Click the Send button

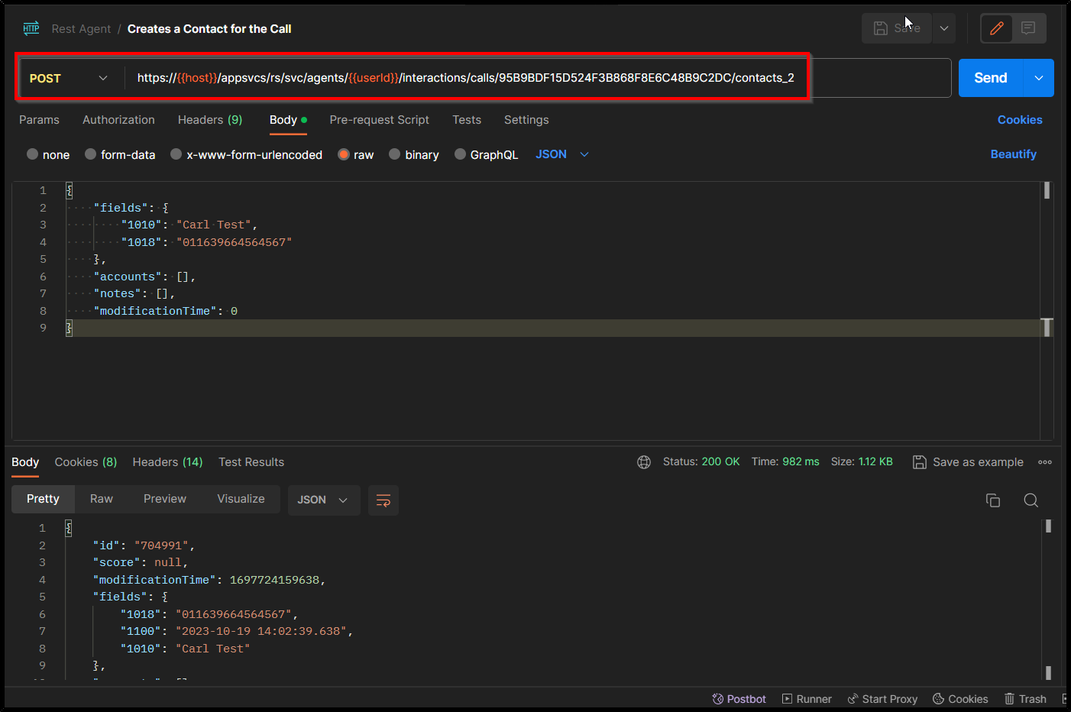tap(991, 78)
